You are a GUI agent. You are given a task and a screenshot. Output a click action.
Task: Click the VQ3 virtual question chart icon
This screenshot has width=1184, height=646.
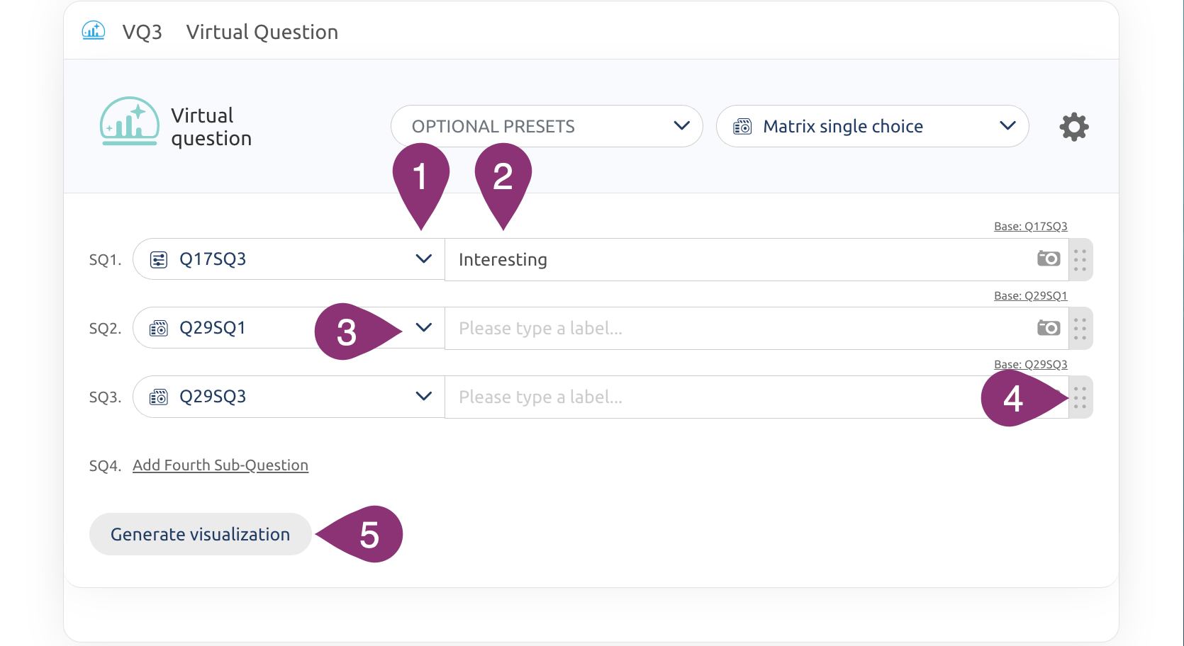tap(94, 30)
